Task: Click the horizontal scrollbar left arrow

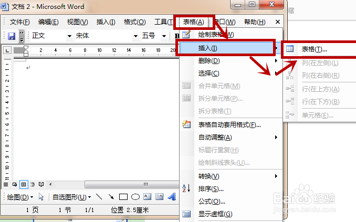Action: coord(50,184)
